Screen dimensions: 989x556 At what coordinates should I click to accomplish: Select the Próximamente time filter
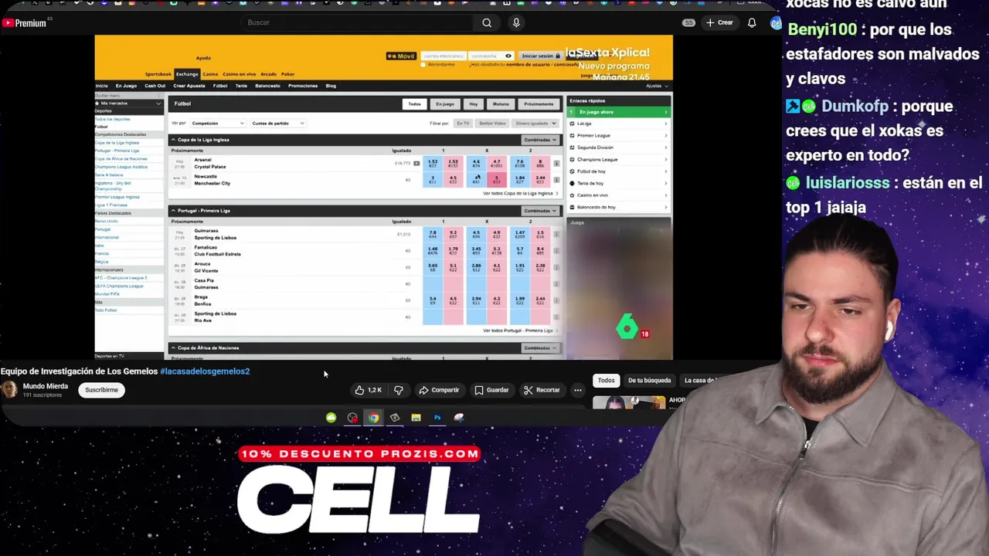point(539,103)
